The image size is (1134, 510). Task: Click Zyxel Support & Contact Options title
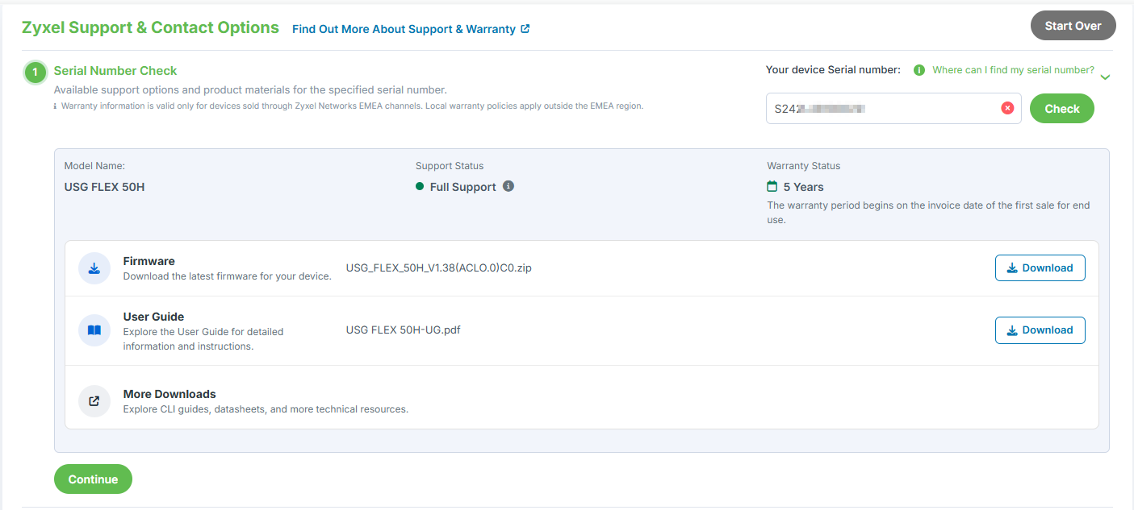click(150, 27)
